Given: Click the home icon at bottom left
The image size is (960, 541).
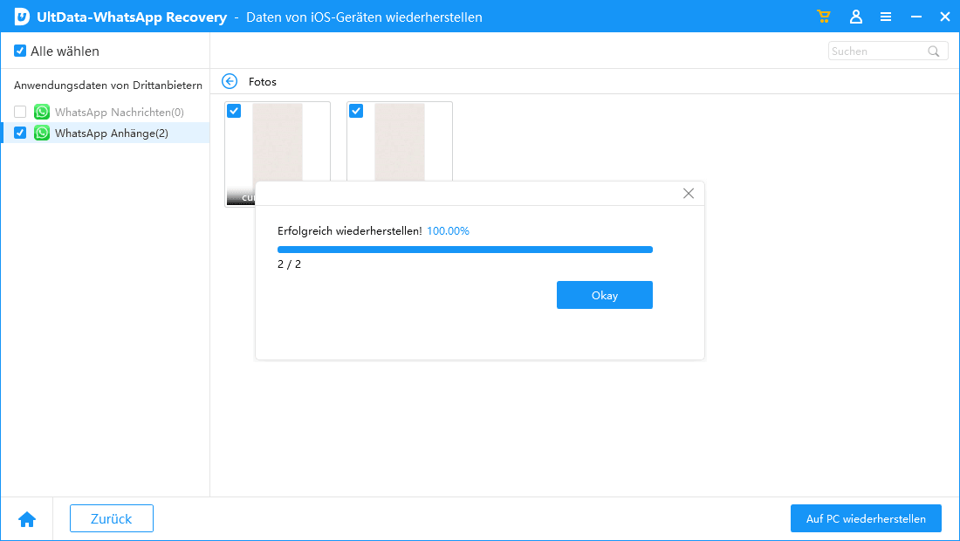Looking at the screenshot, I should (27, 519).
